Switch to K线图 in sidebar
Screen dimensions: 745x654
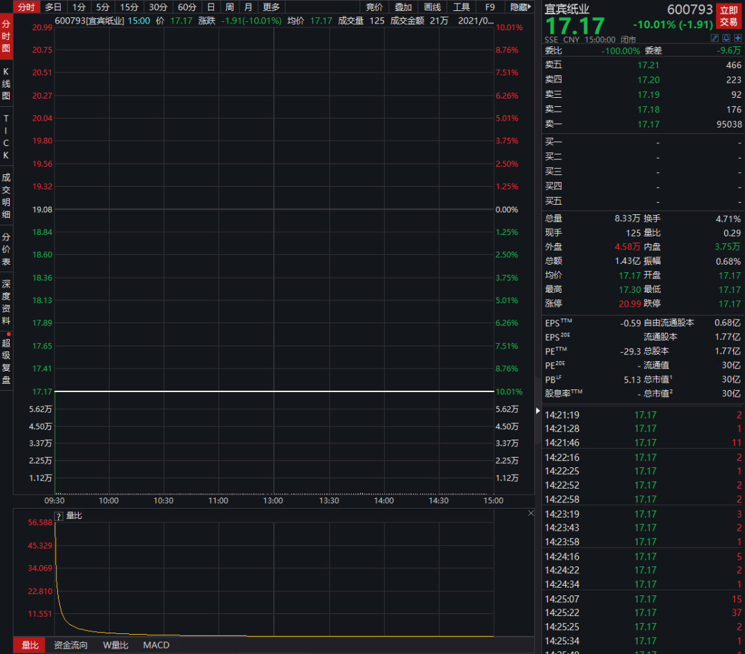click(6, 83)
